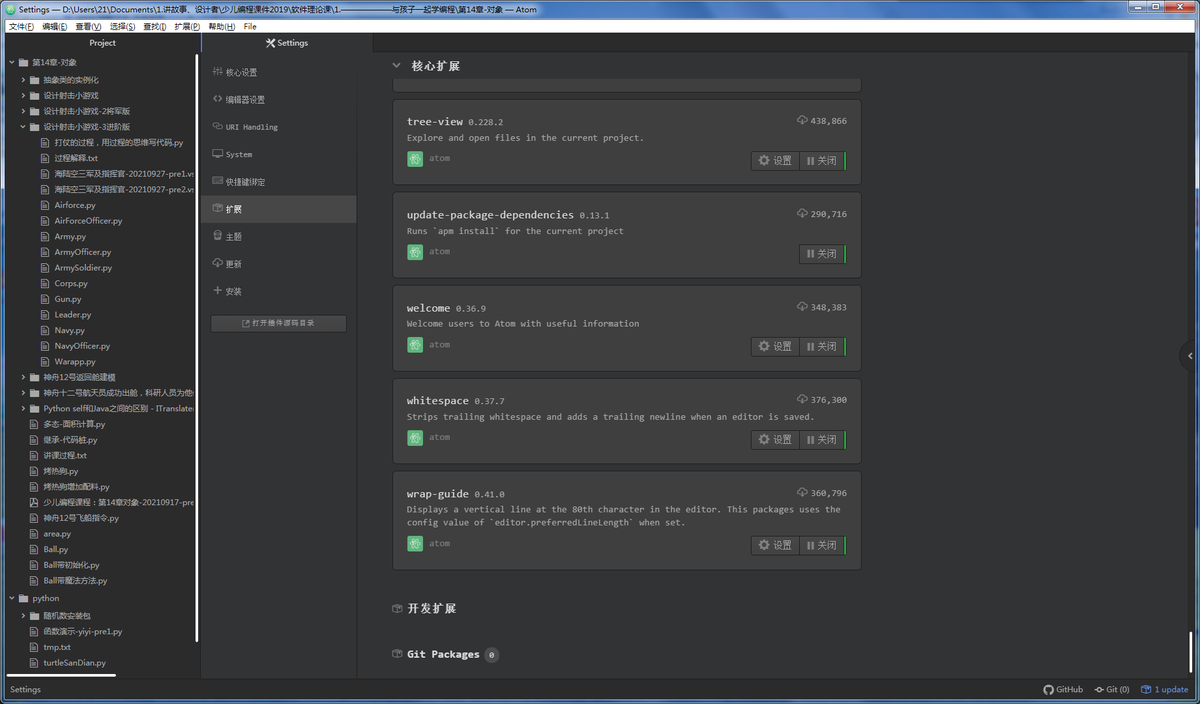Click the atom avatar on whitespace card
Screen dimensions: 1200x704
(415, 438)
